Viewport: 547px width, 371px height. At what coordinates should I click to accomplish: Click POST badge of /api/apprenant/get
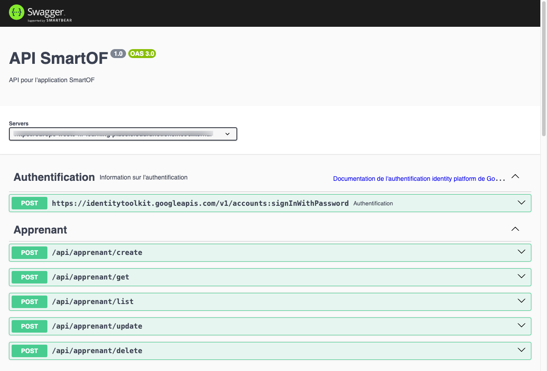click(x=29, y=277)
